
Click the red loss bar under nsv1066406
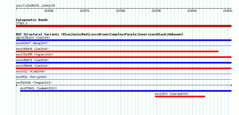[x=117, y=51]
